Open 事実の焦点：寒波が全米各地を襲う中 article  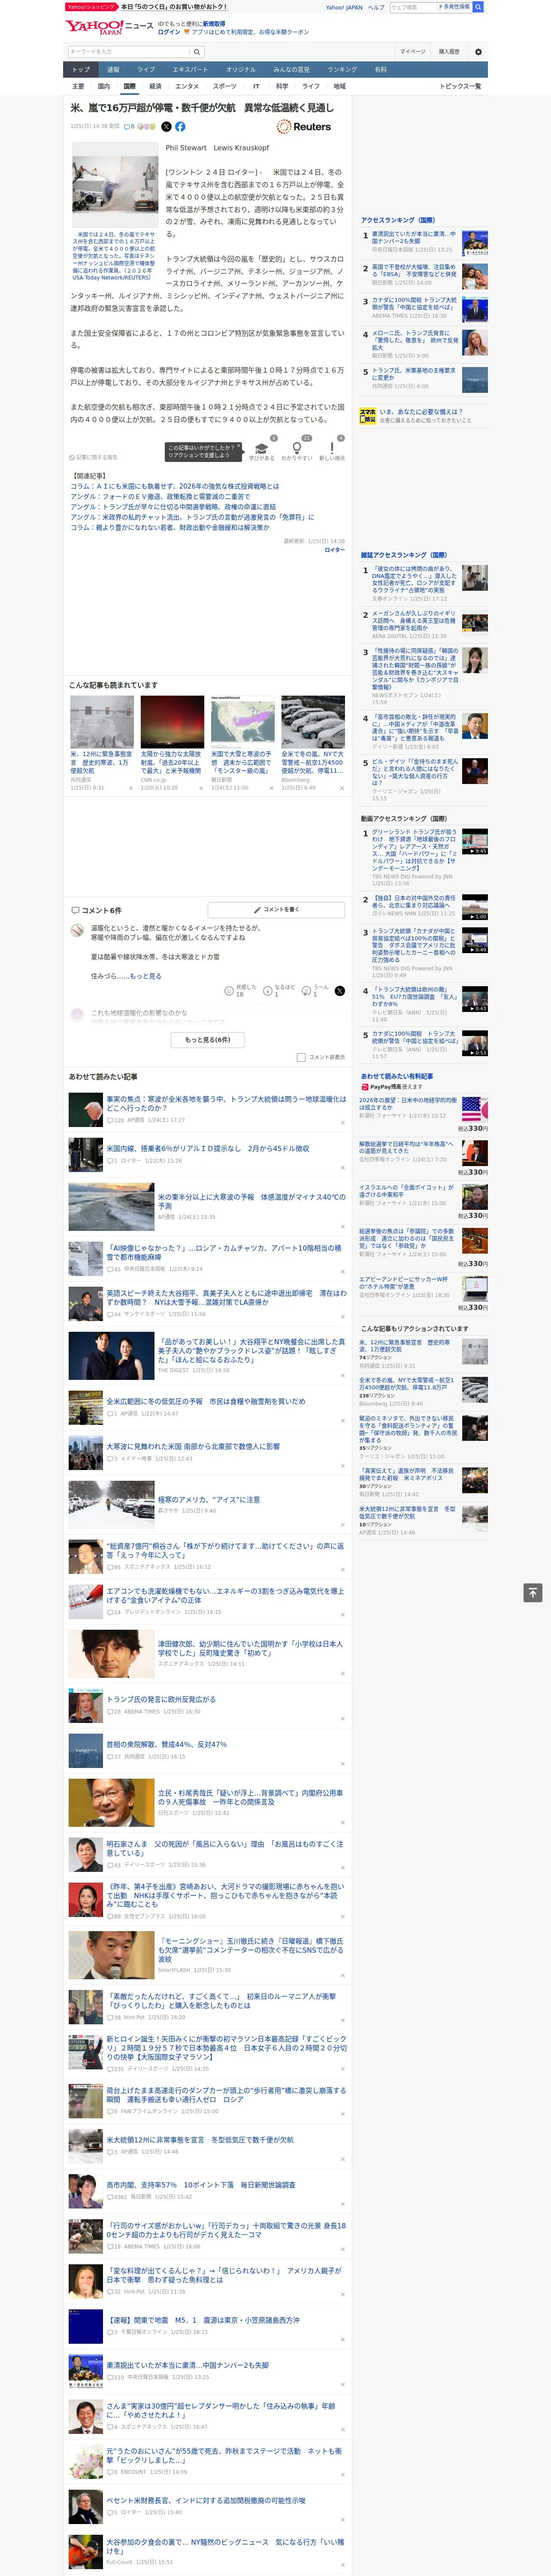point(226,1104)
